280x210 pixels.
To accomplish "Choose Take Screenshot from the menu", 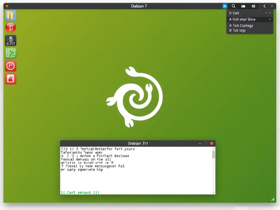I will tap(241, 26).
